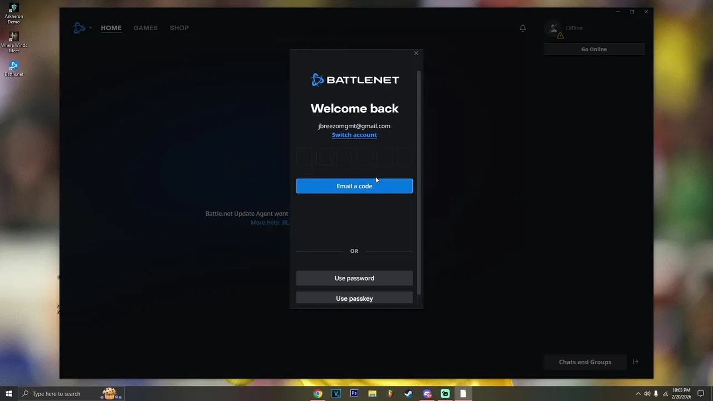Open the clock showing 10:03 PM
The image size is (713, 401).
(682, 394)
